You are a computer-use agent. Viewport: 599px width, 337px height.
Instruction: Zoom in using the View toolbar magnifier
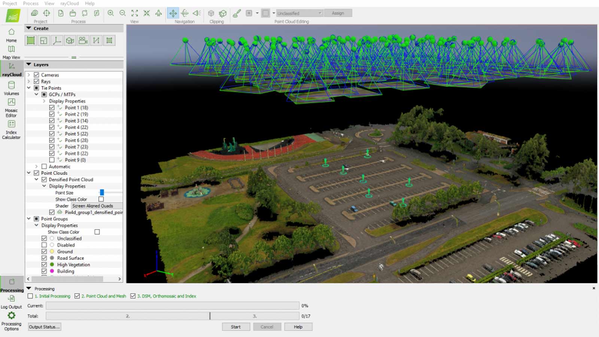[110, 13]
